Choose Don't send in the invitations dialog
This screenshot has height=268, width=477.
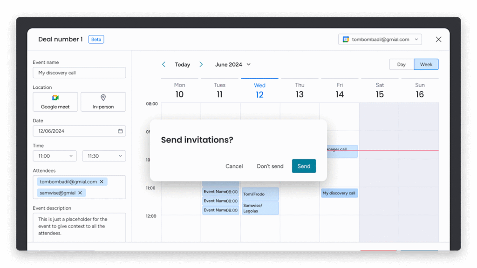click(x=270, y=166)
